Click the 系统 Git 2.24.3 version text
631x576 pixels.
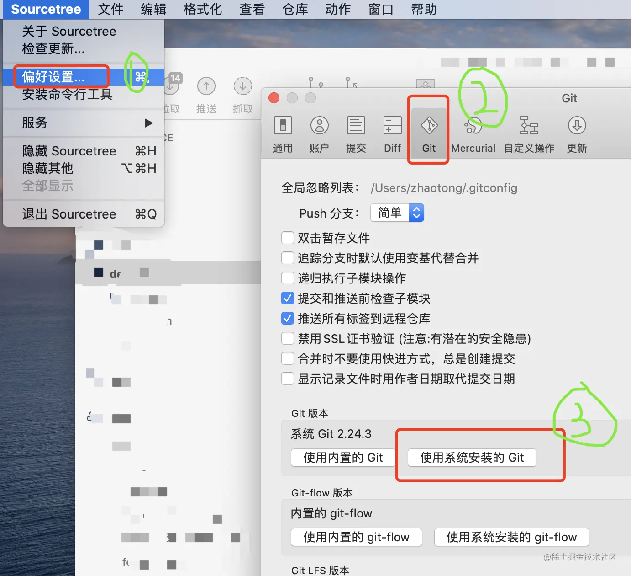(331, 434)
